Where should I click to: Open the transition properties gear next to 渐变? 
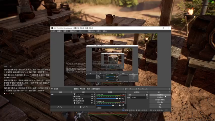[x=147, y=95]
